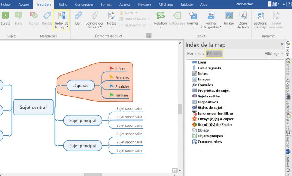Click the Formes shapes icon
The height and width of the screenshot is (176, 292).
(193, 16)
